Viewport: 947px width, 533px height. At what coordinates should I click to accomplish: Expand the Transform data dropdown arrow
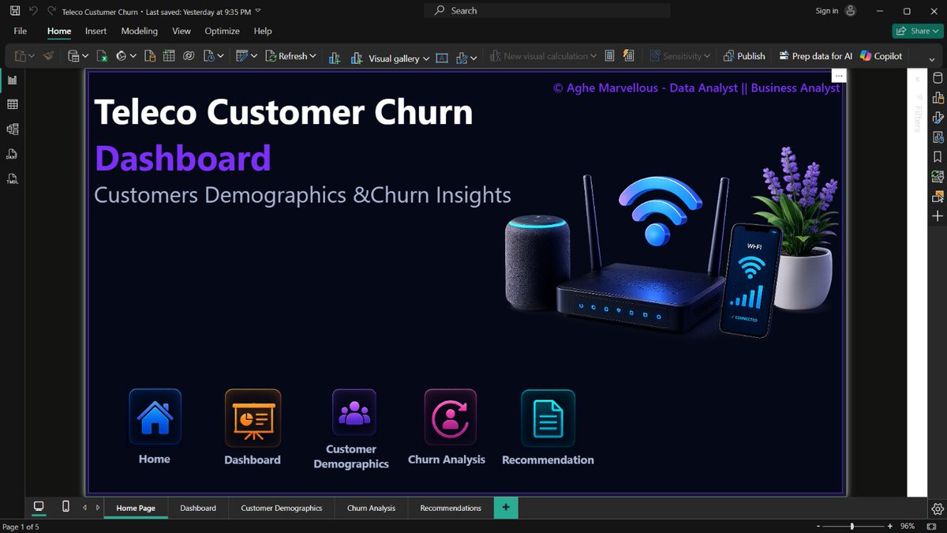254,57
